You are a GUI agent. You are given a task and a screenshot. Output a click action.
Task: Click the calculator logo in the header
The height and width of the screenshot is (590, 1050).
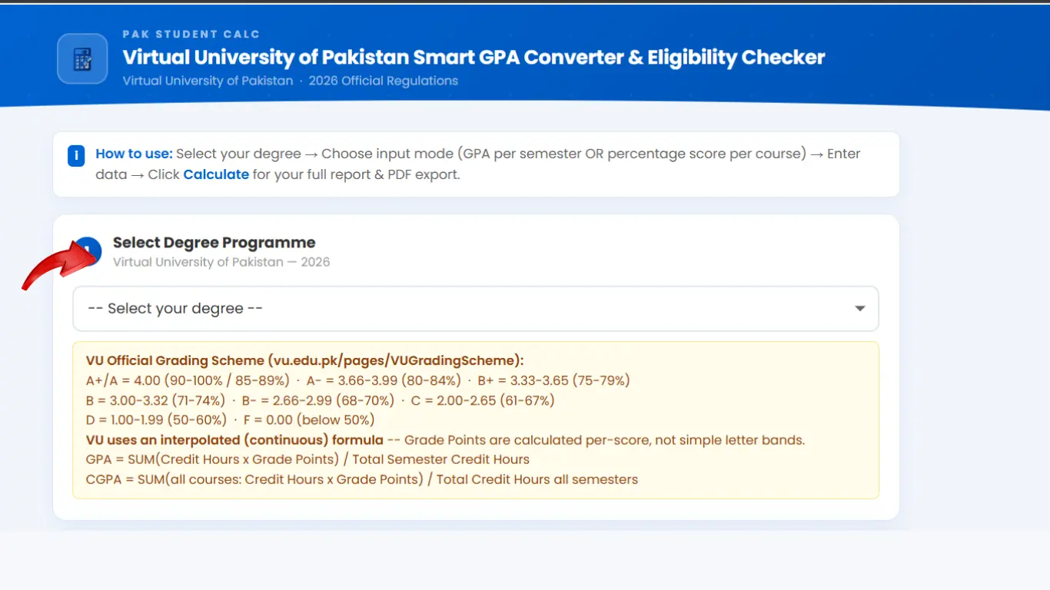(x=81, y=58)
